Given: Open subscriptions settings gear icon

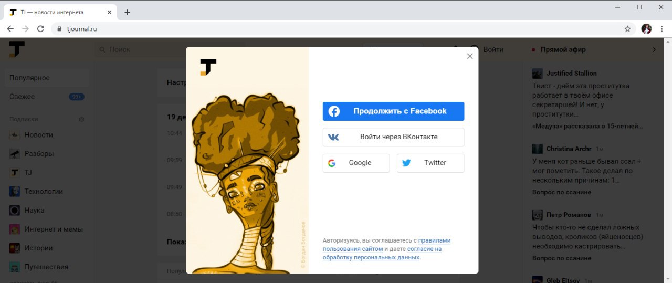Looking at the screenshot, I should point(81,119).
